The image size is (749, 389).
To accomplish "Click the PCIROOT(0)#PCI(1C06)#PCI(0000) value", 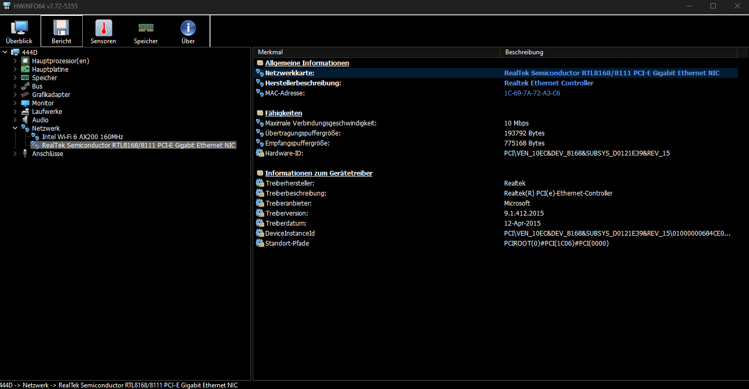I will [x=556, y=243].
